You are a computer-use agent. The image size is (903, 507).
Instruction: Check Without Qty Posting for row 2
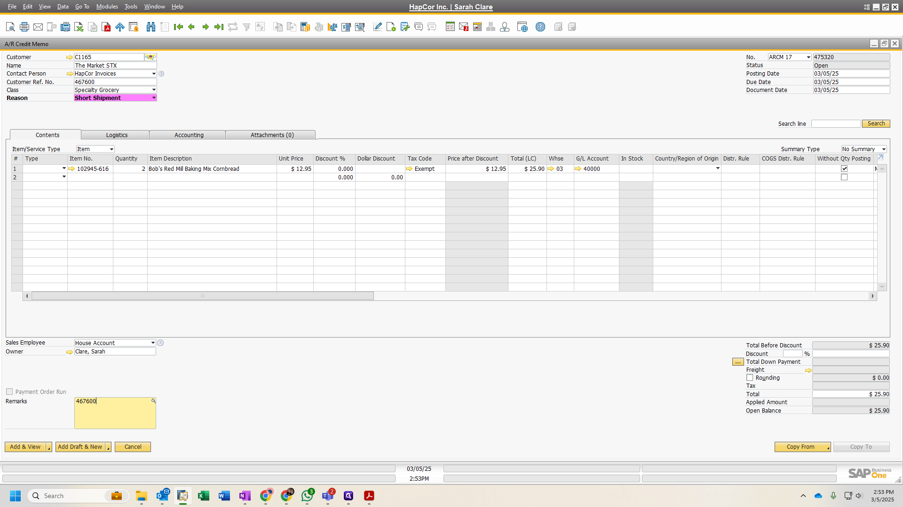tap(844, 177)
